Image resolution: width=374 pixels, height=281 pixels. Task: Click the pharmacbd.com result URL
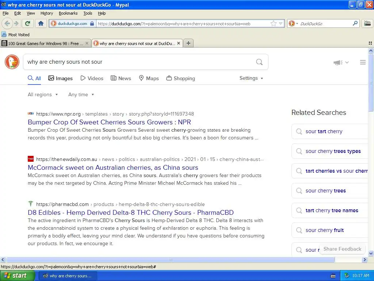pos(121,204)
